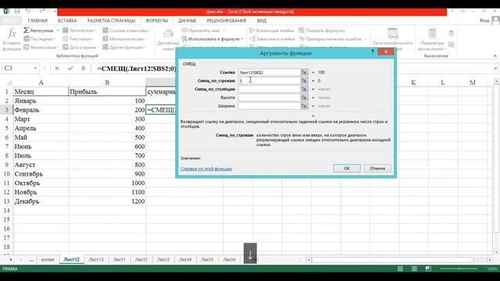Click Присвоить имя define name

203,30
